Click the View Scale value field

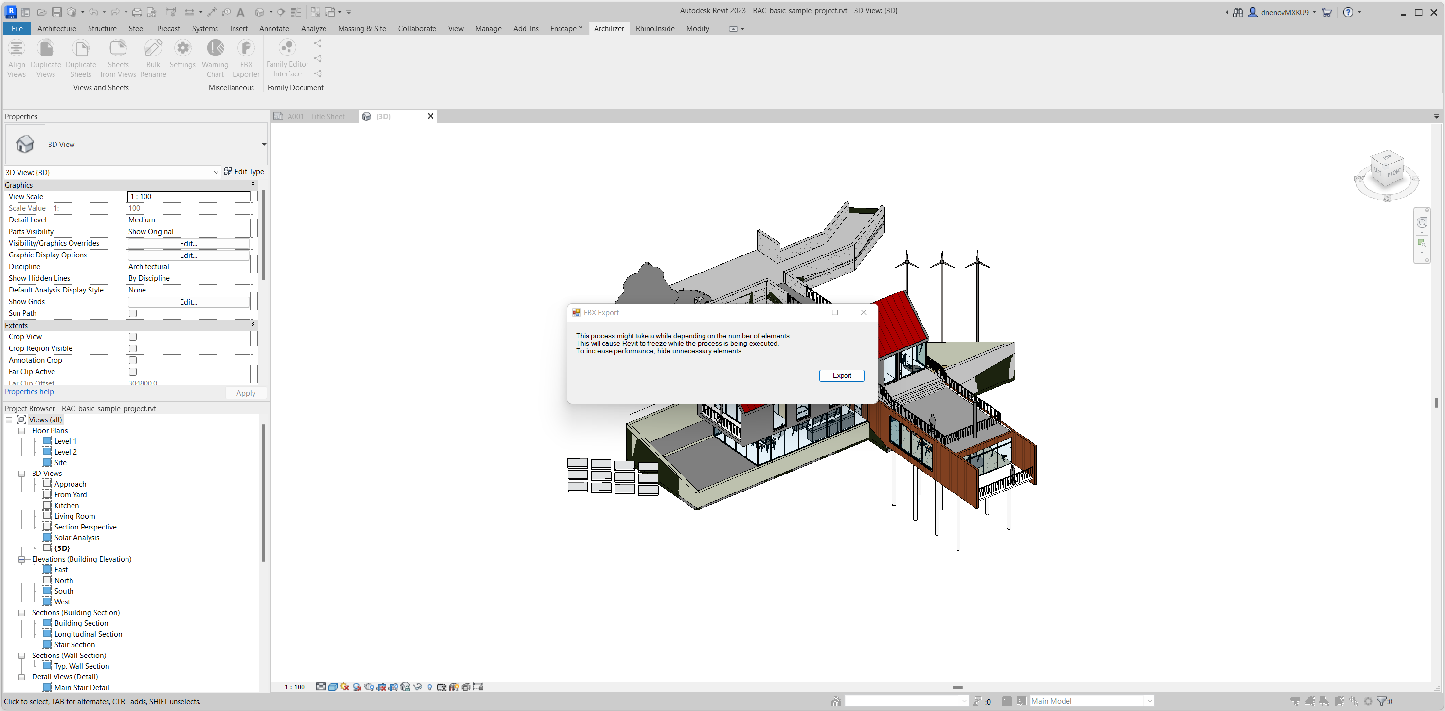coord(188,197)
